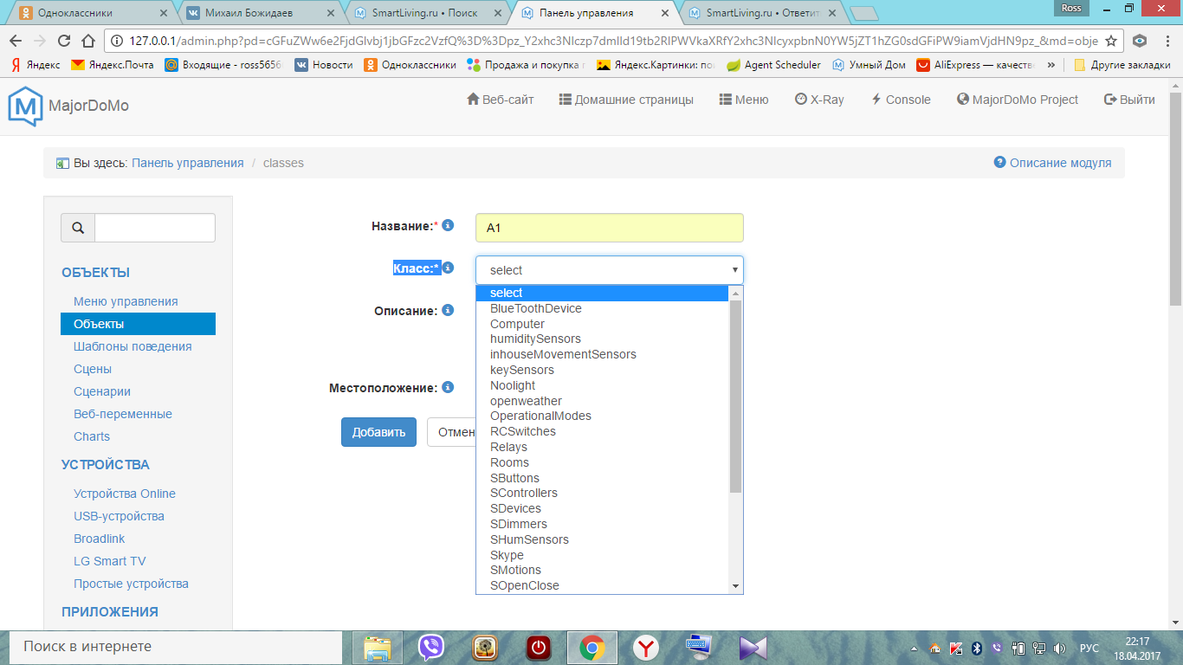Show more bookmarks via the » chevron
Viewport: 1183px width, 665px height.
click(1051, 65)
